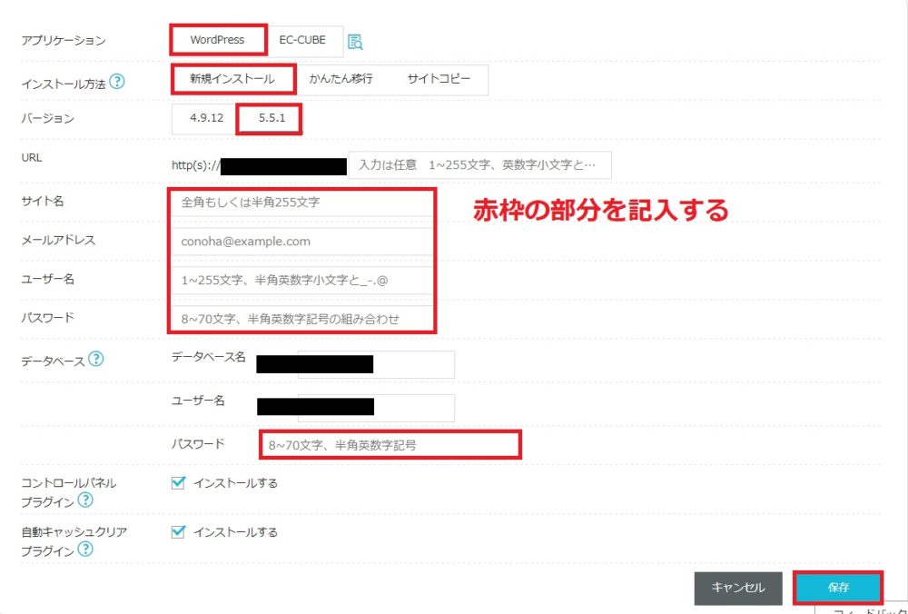This screenshot has height=614, width=908.
Task: Click the WordPress ユーザー名 input field
Action: 301,281
